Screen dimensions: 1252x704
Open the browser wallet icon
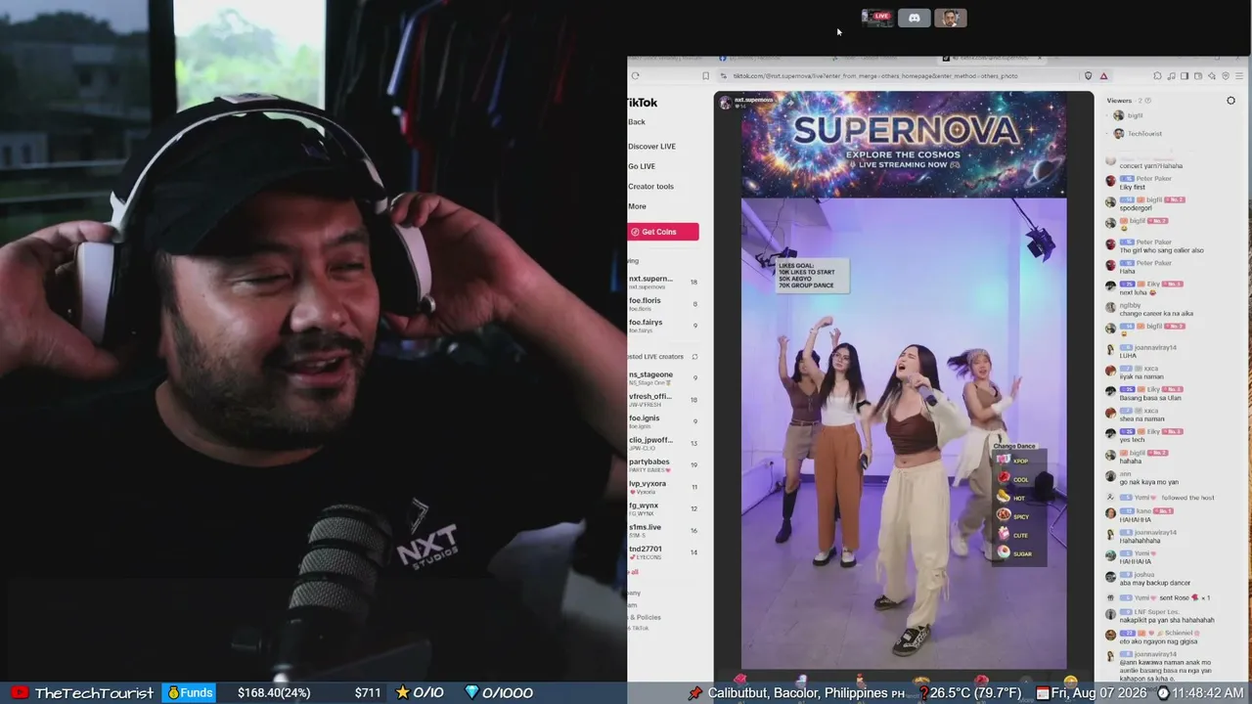tap(1198, 76)
